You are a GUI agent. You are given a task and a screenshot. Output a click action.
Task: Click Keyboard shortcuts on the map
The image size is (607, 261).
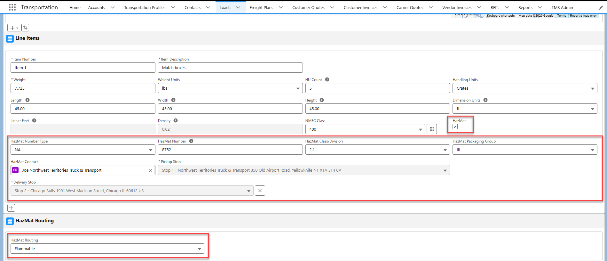(501, 16)
